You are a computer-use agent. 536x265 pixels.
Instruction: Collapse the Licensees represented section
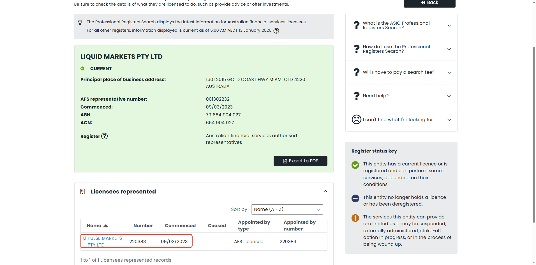325,191
